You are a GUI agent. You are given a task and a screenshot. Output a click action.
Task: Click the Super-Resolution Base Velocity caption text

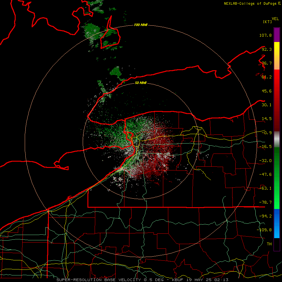click(x=142, y=280)
